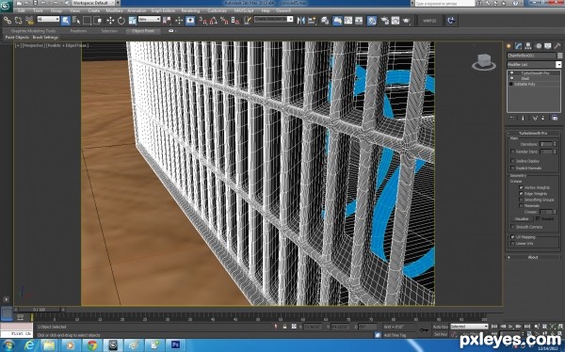The image size is (565, 352).
Task: Open the Modifiers menu
Action: pyautogui.click(x=114, y=10)
